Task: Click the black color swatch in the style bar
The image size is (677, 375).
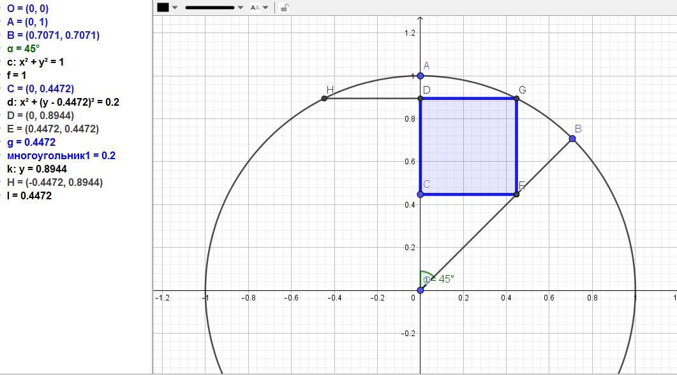Action: [163, 8]
